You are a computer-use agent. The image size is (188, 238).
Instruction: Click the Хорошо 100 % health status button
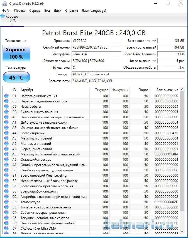16,53
